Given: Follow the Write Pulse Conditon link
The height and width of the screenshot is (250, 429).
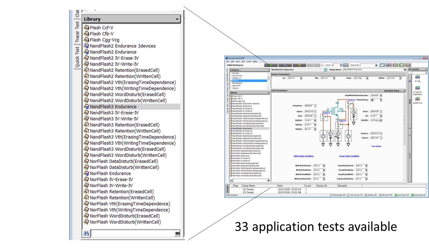Looking at the screenshot, I should tap(303, 156).
